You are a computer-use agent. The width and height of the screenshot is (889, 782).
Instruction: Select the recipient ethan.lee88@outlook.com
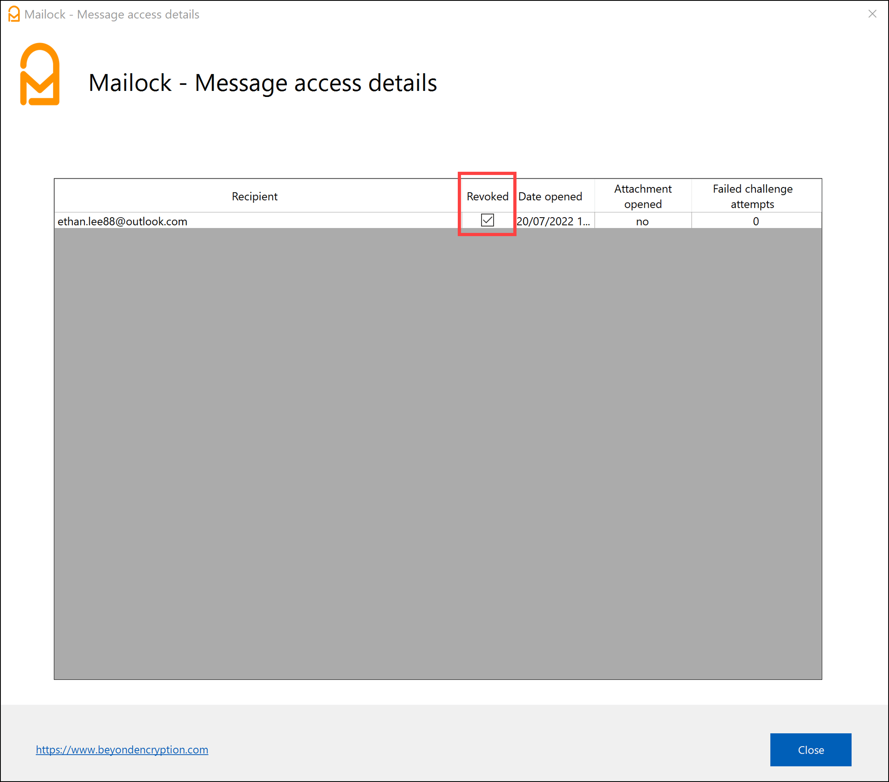[x=122, y=221]
